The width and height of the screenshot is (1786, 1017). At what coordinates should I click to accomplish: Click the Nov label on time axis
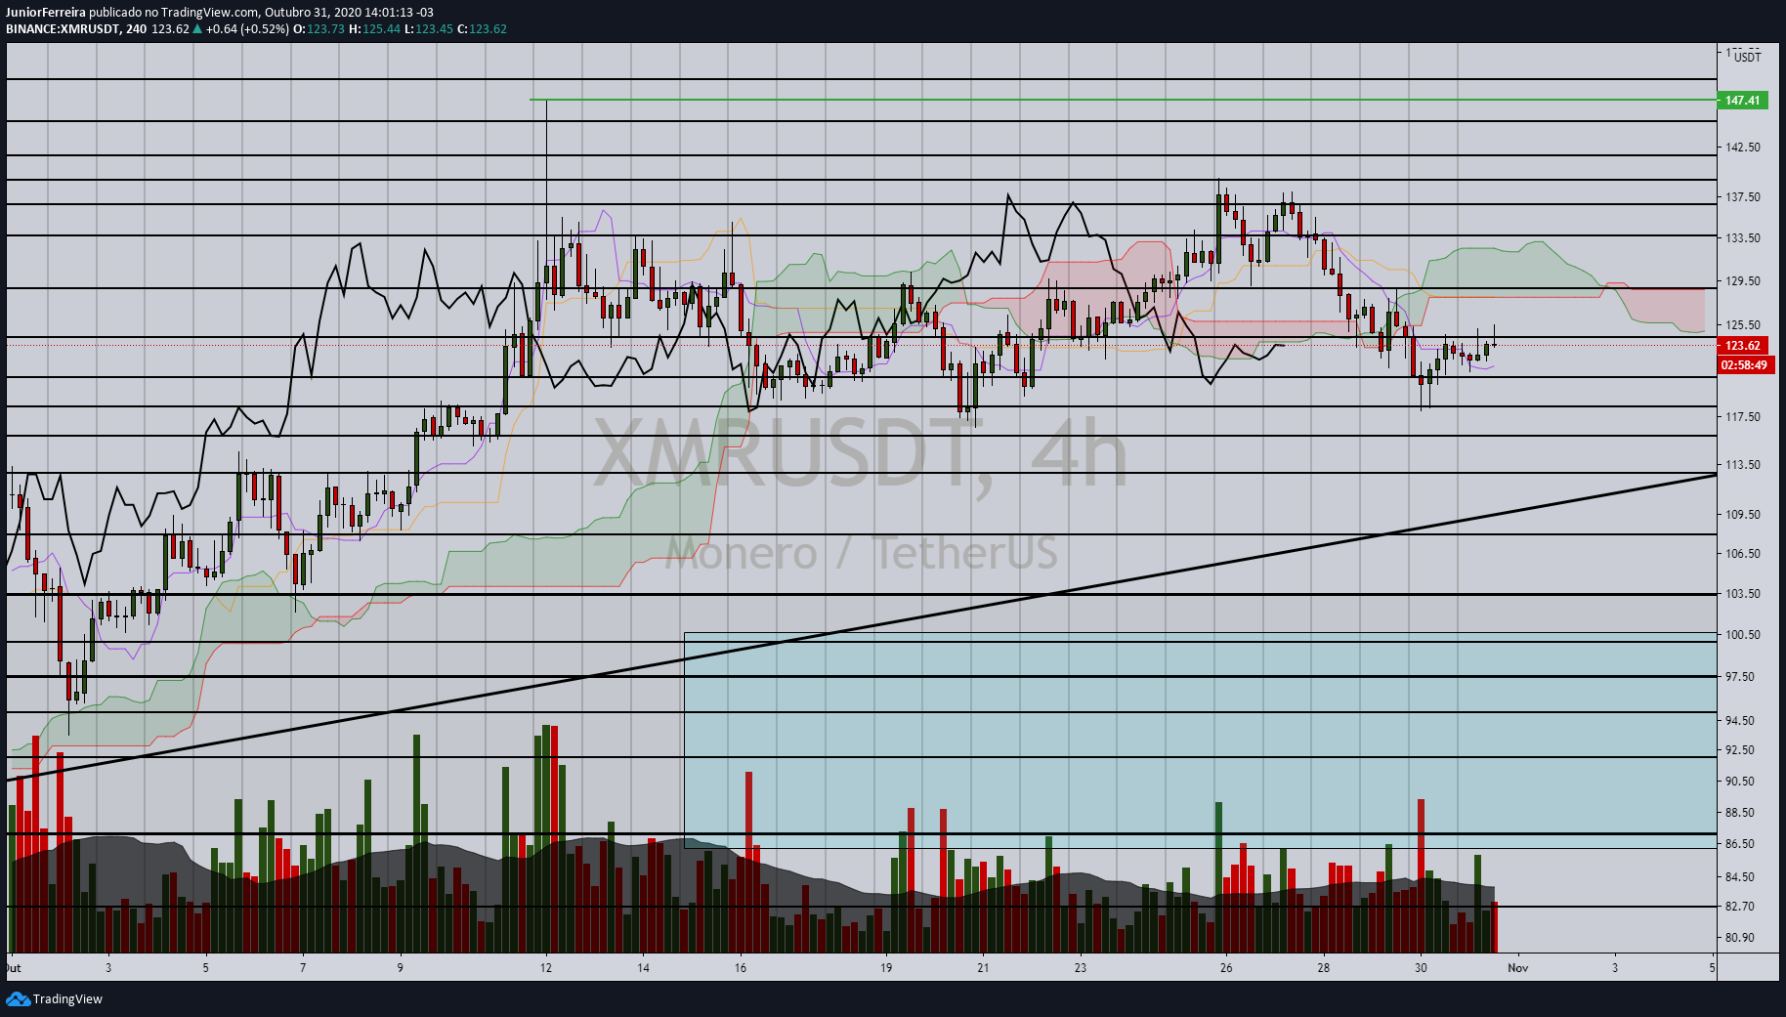1517,968
